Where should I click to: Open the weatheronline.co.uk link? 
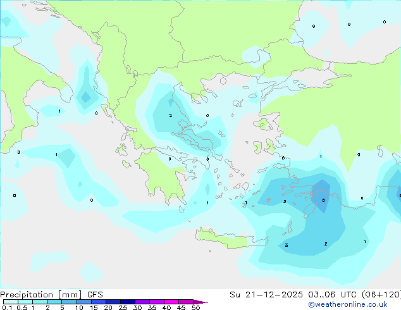click(348, 304)
